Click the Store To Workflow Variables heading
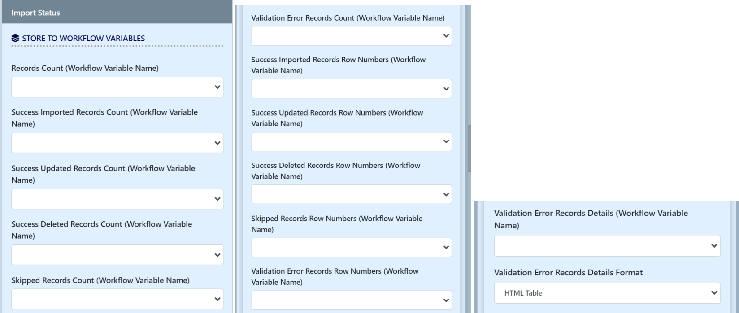 83,39
